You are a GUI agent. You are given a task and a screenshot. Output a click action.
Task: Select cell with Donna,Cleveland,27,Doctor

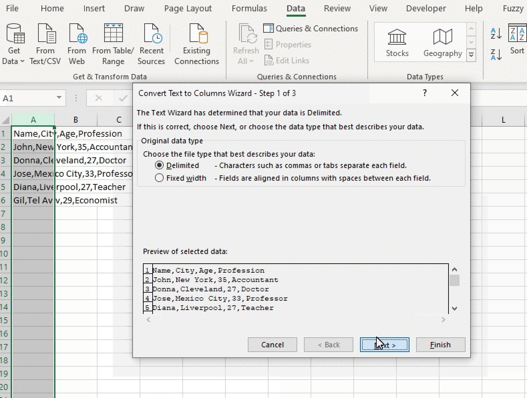click(x=33, y=160)
